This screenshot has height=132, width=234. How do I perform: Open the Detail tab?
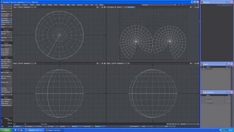coord(56,5)
